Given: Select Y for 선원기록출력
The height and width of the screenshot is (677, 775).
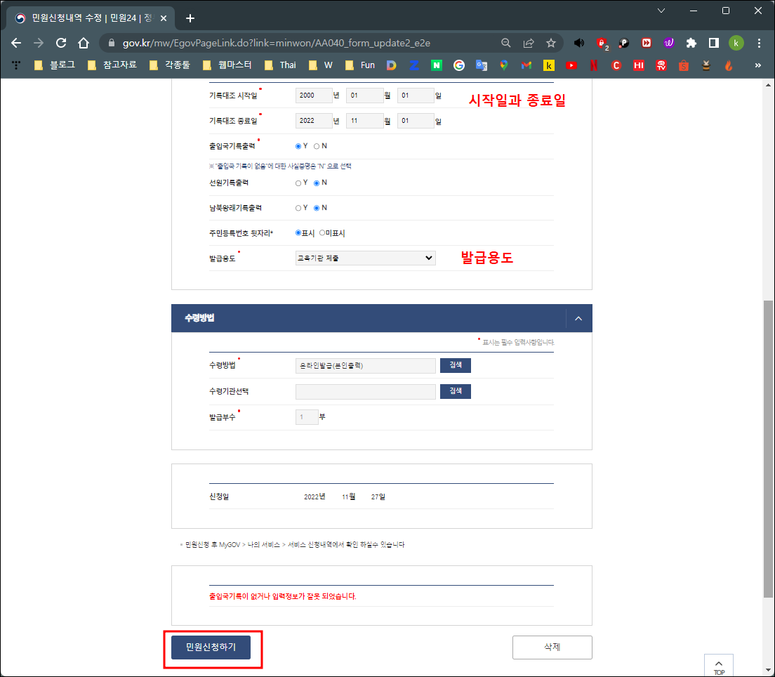Looking at the screenshot, I should (x=298, y=183).
